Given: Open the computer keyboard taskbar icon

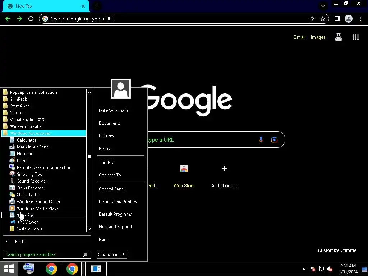Looking at the screenshot, I should point(29,269).
